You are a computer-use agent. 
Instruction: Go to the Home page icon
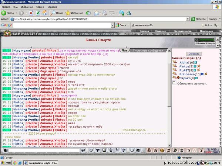click(45, 13)
